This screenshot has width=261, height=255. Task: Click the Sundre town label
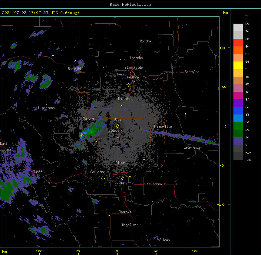pos(88,118)
